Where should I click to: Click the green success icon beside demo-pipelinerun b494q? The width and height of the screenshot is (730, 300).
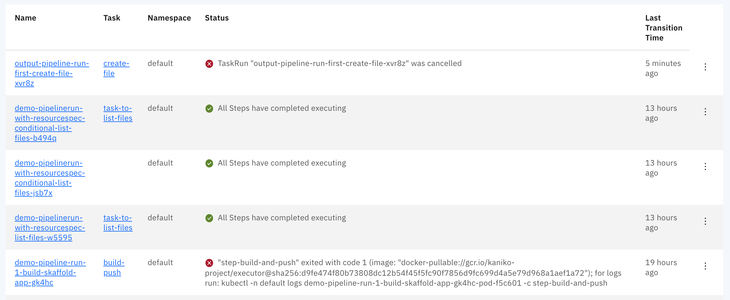209,109
